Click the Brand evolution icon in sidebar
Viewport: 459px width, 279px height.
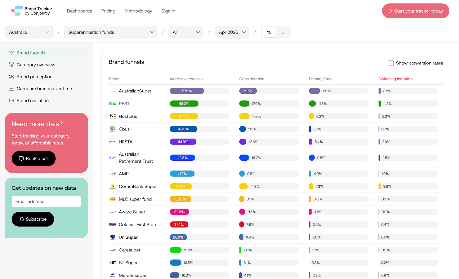pos(11,100)
